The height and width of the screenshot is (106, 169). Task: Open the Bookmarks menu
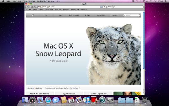pos(41,1)
